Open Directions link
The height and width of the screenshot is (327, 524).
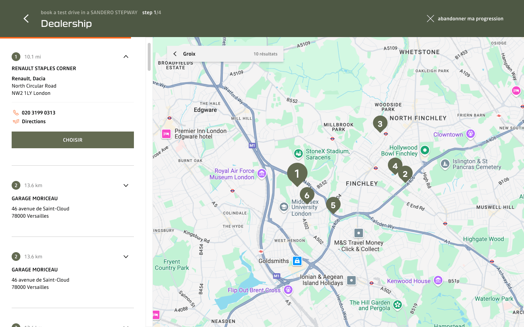33,121
